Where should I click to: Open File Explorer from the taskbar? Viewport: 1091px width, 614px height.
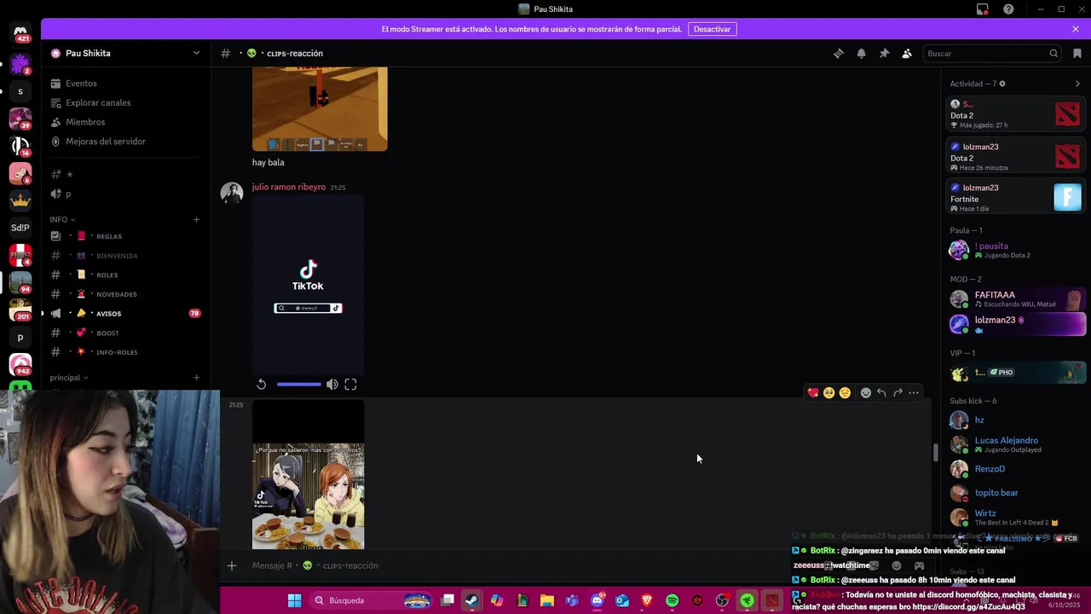tap(546, 600)
